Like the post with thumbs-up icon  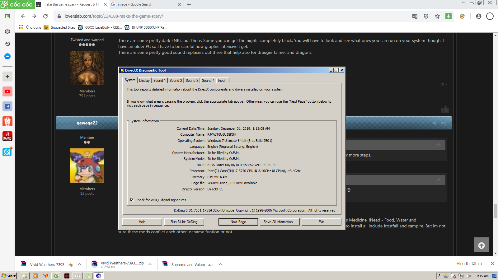click(445, 109)
